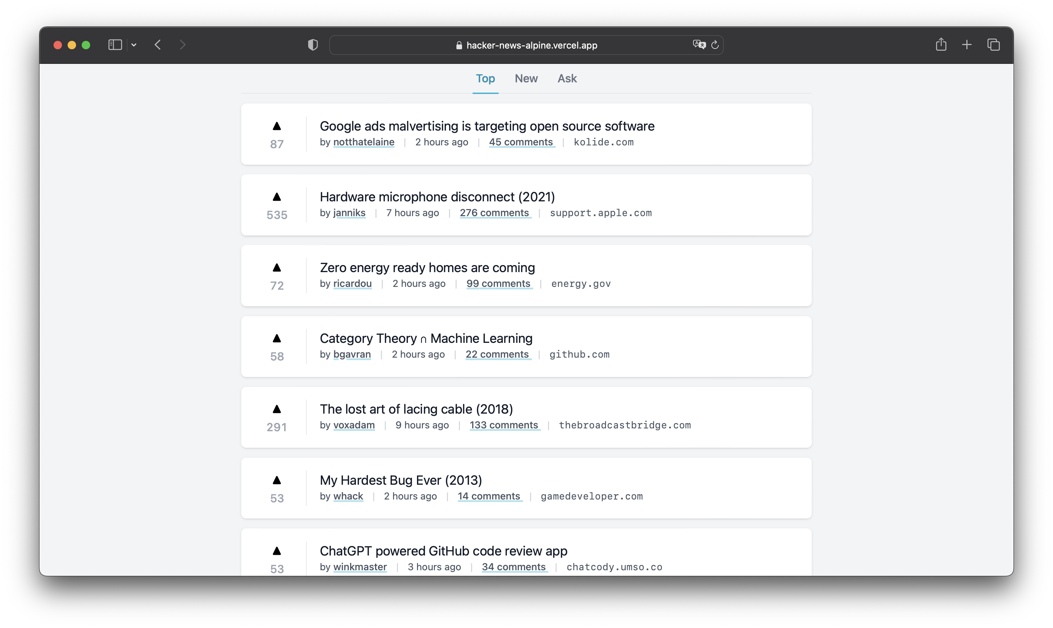
Task: Click the address bar URL field
Action: 531,45
